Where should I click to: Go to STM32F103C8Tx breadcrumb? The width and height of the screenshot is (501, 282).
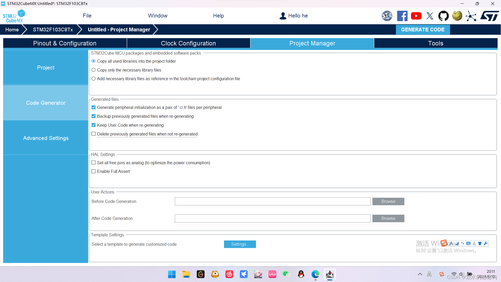[x=53, y=30]
